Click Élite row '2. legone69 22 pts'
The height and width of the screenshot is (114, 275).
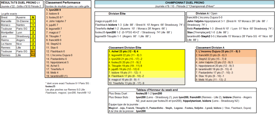pos(146,55)
